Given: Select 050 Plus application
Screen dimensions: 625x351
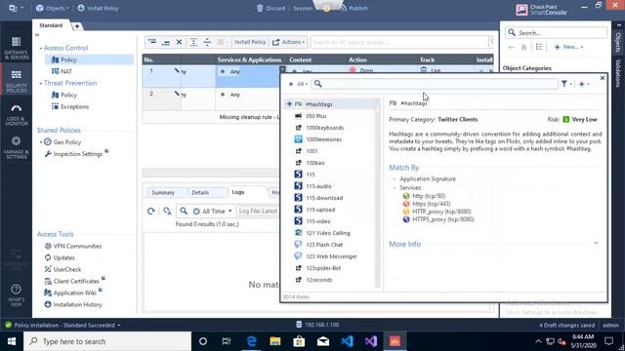Looking at the screenshot, I should pos(330,116).
